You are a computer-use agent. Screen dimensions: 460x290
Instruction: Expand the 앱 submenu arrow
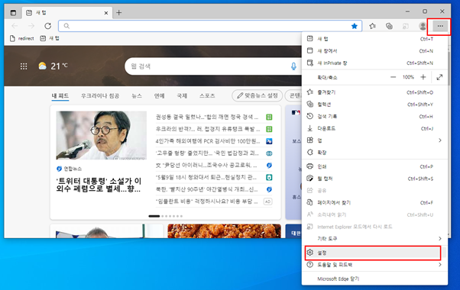440,140
